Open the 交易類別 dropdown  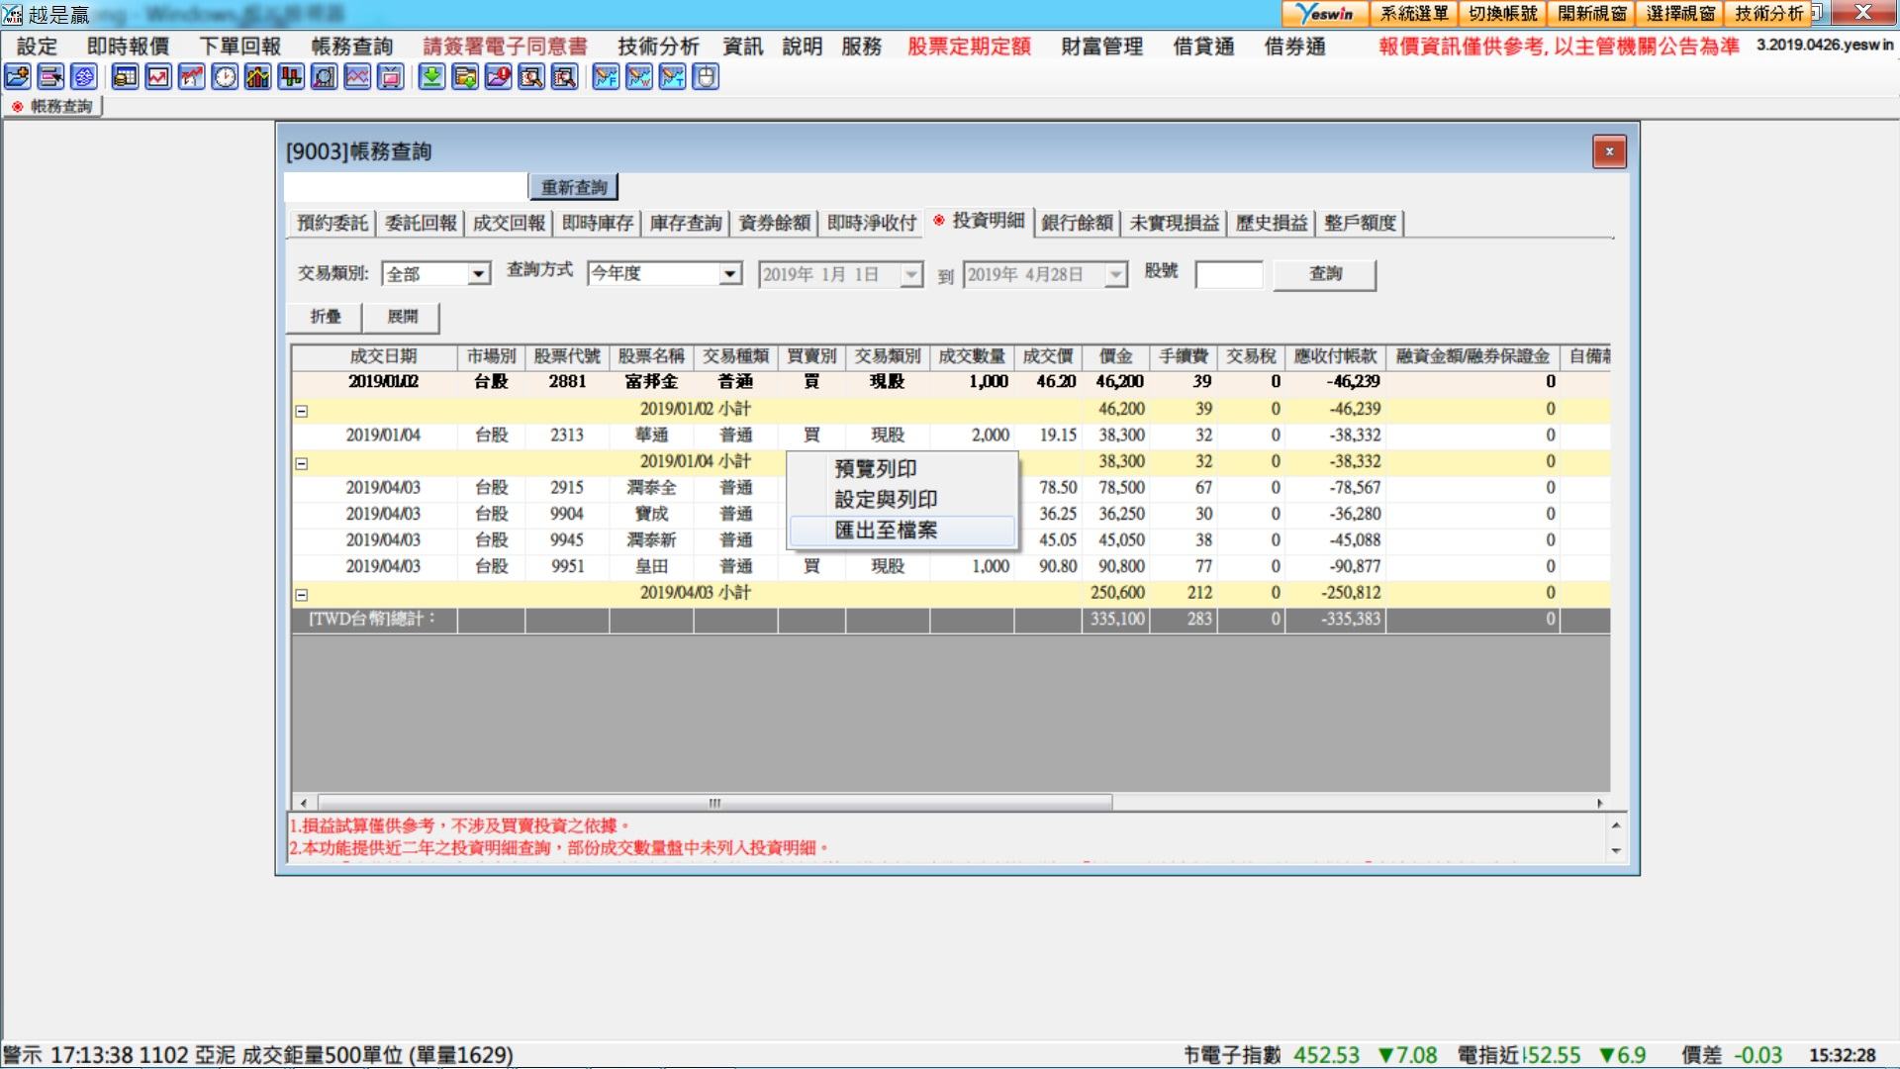[x=479, y=274]
